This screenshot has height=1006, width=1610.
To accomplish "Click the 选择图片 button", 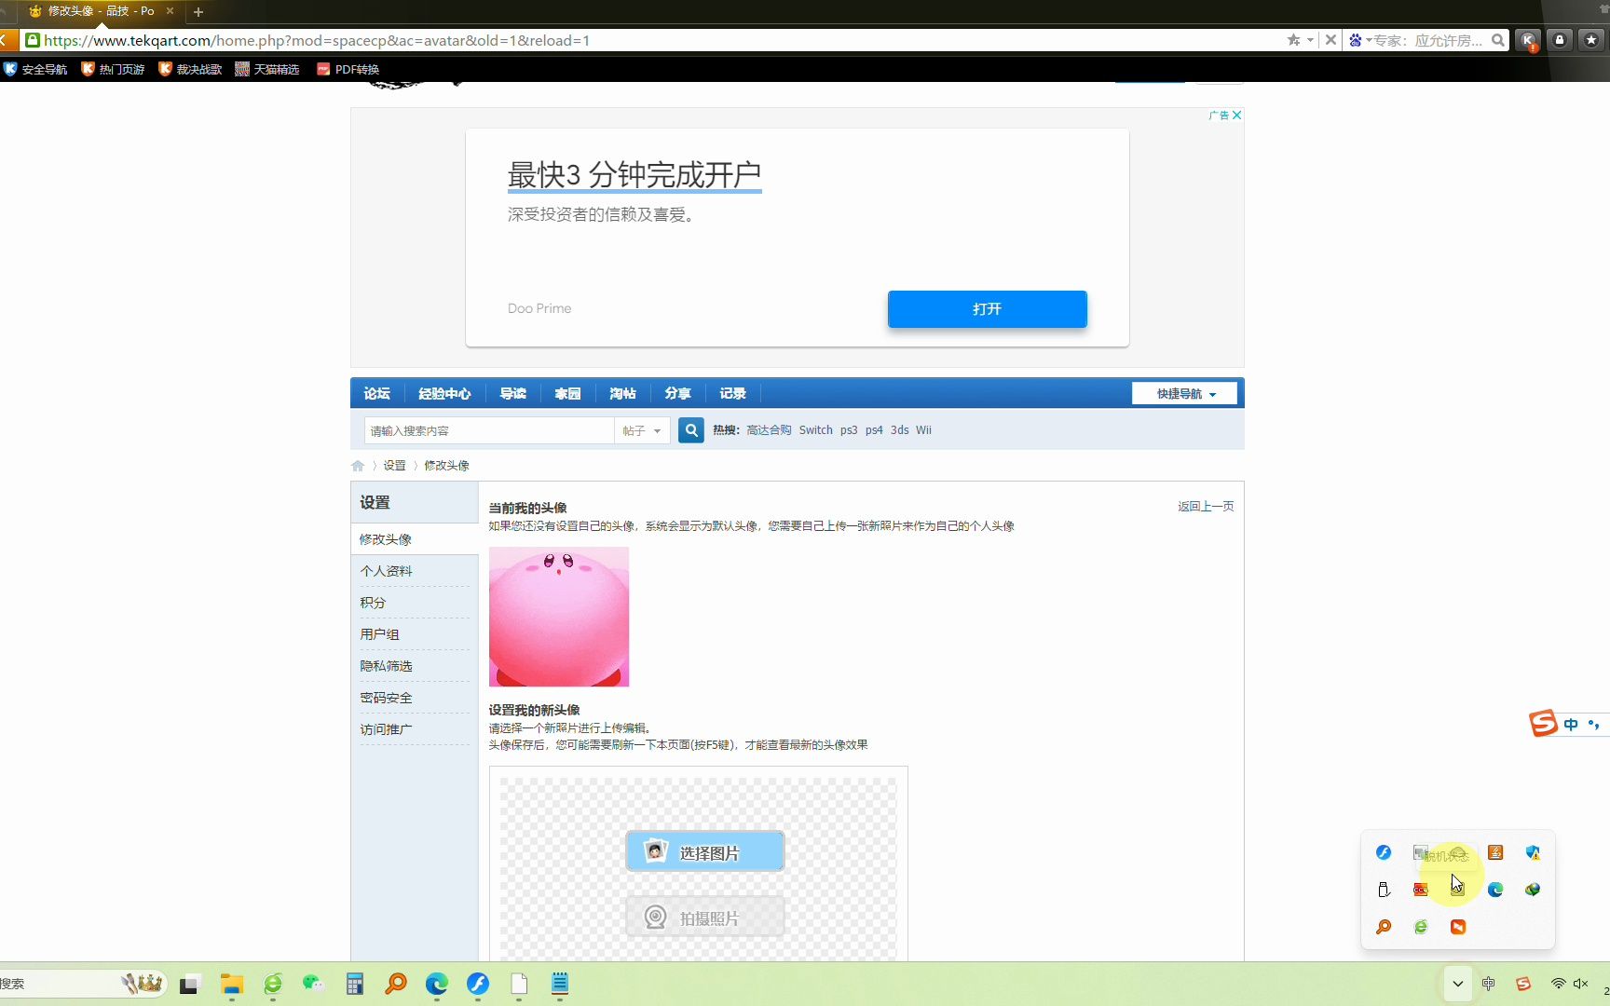I will pyautogui.click(x=705, y=851).
